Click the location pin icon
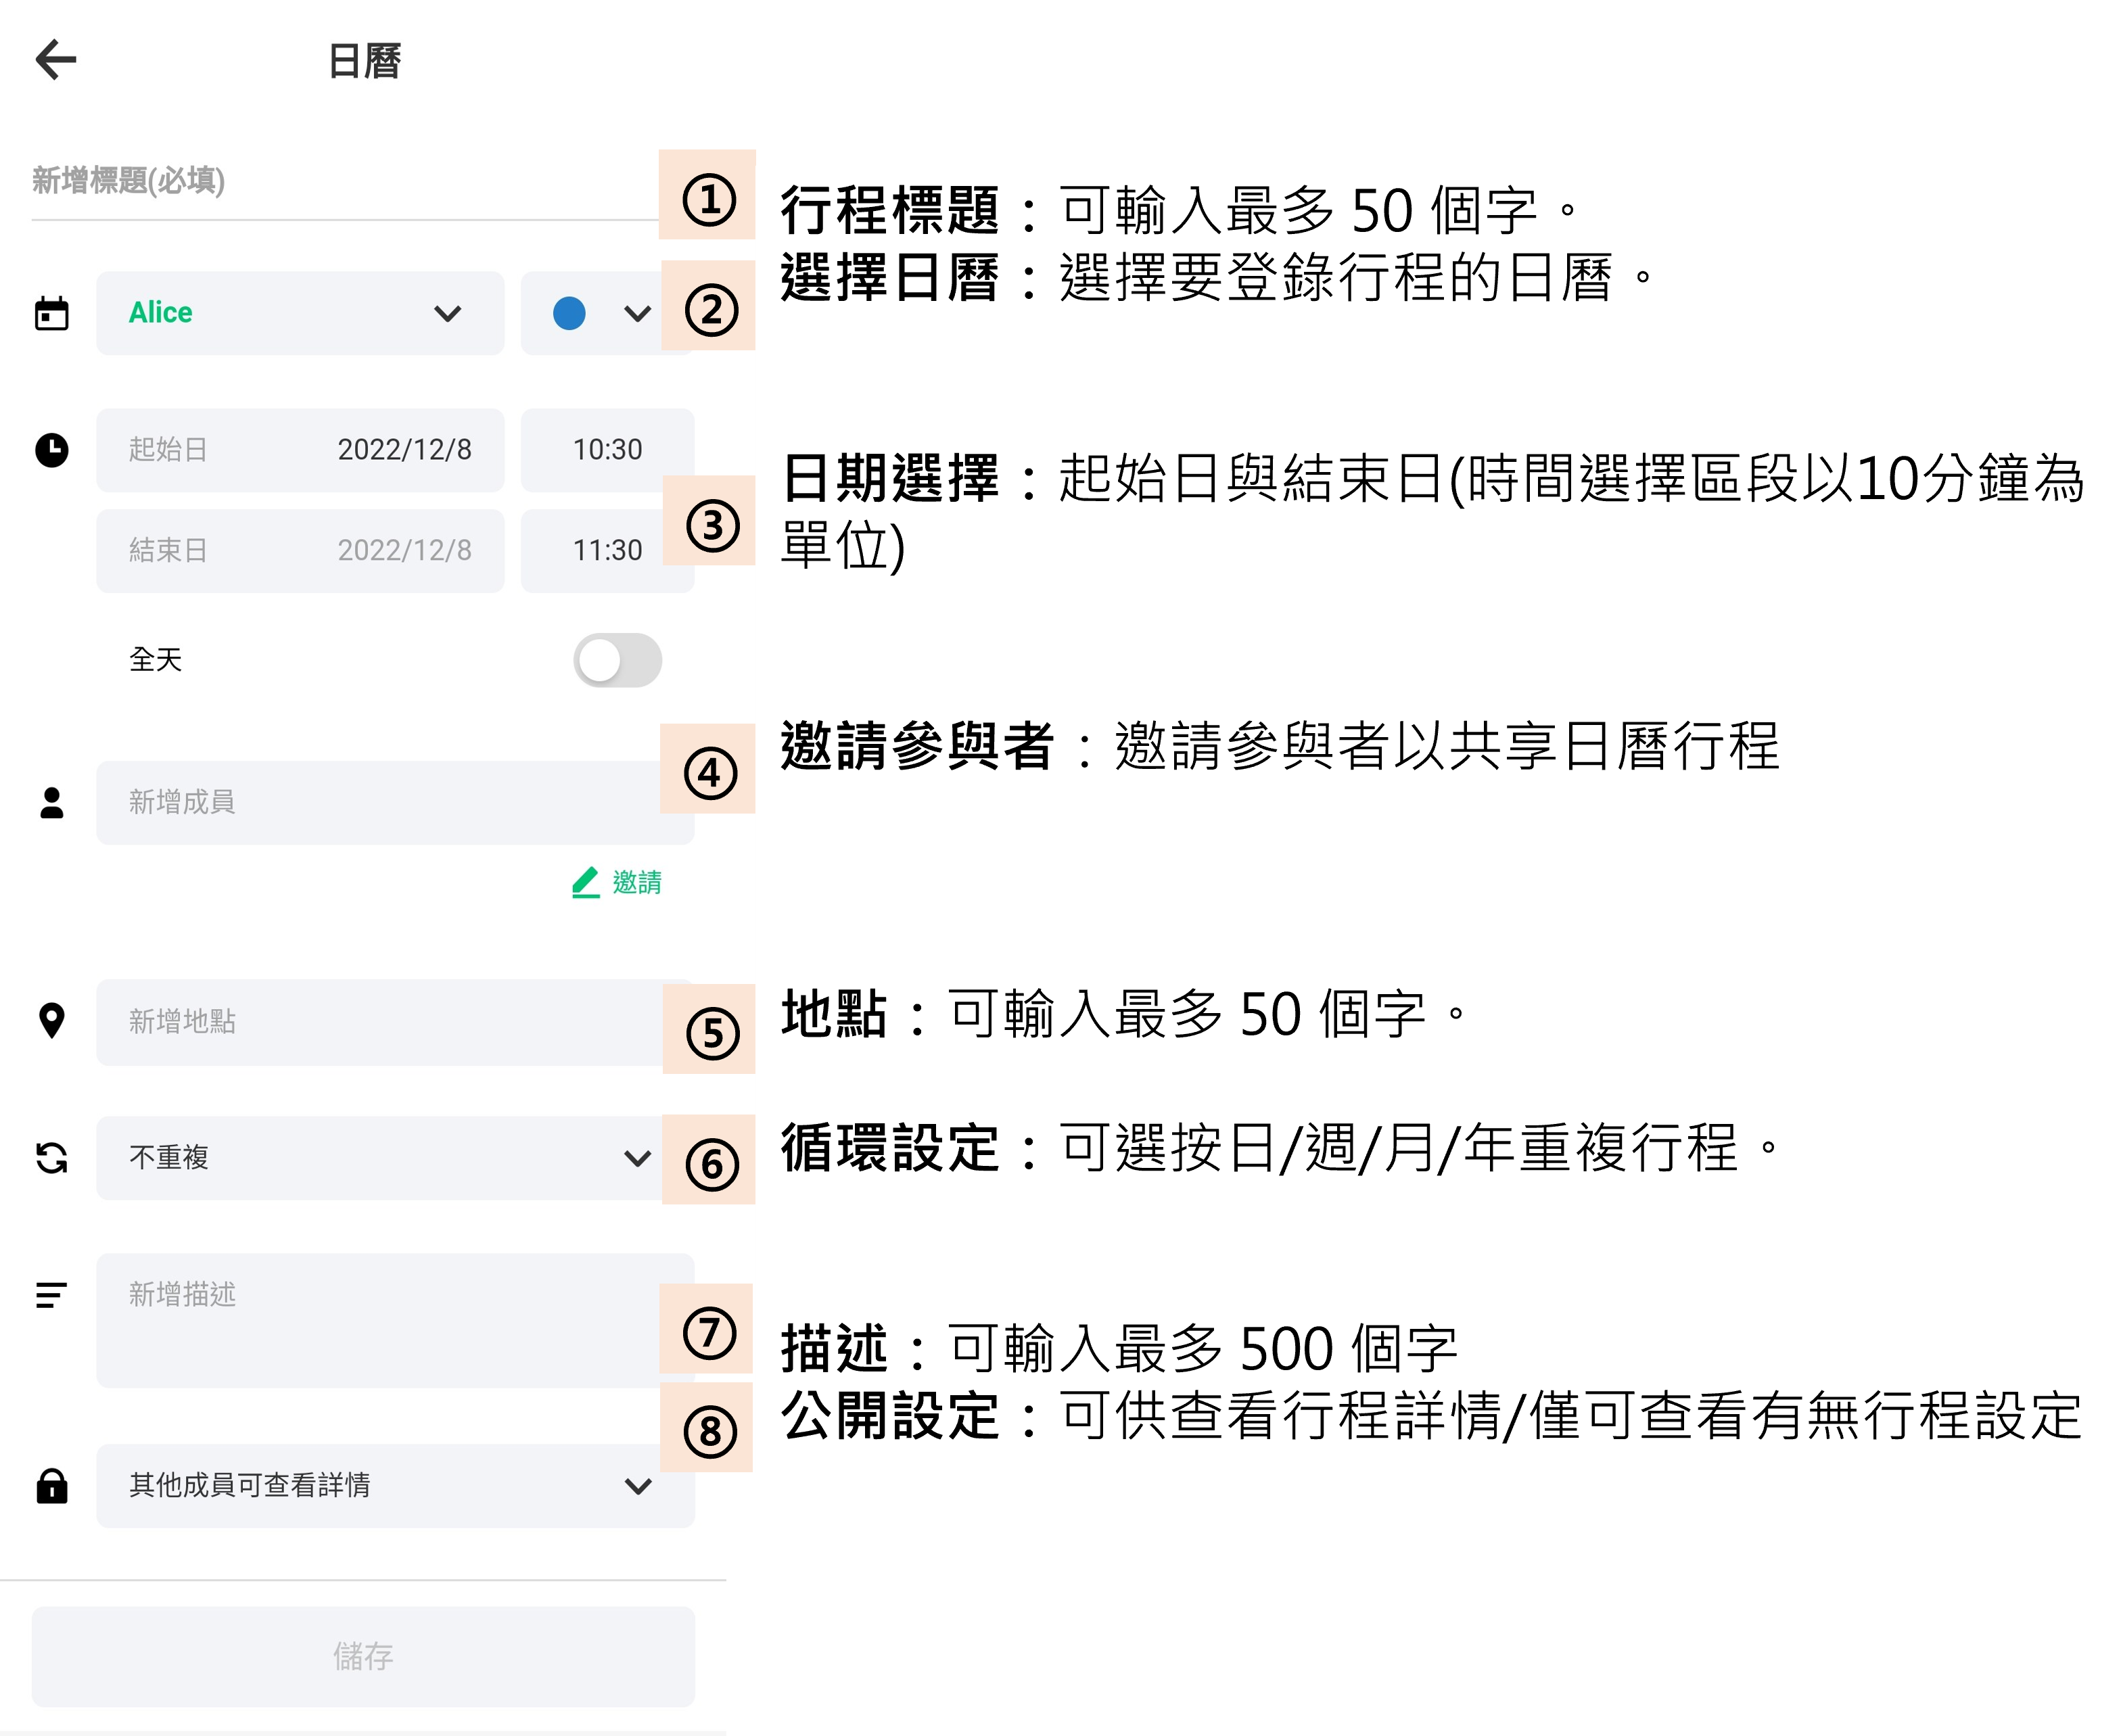2121x1736 pixels. (x=52, y=1021)
